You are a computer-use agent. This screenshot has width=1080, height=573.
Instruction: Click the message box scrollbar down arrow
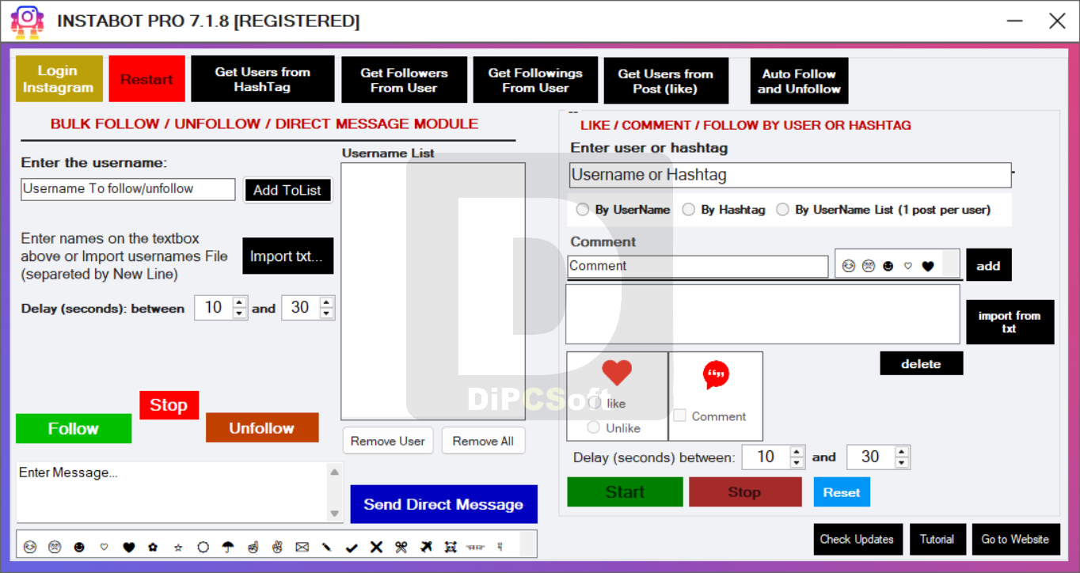(336, 514)
